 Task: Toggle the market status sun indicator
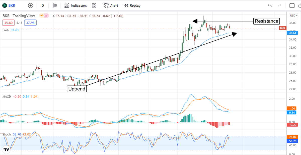42,16
